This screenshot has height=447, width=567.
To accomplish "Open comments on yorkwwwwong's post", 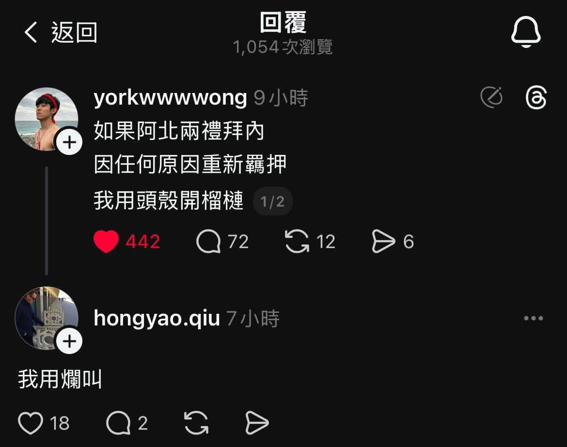I will tap(208, 241).
